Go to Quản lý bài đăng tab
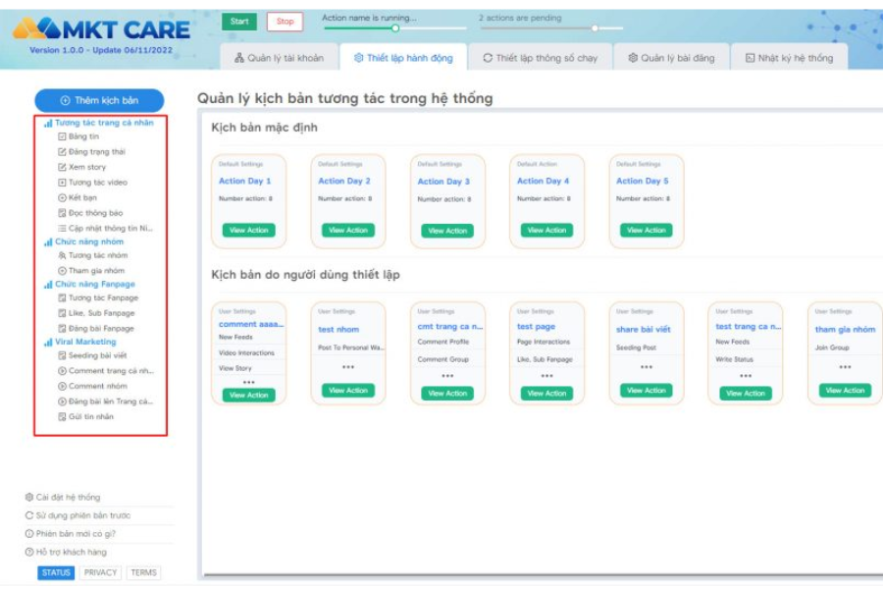 pos(671,58)
